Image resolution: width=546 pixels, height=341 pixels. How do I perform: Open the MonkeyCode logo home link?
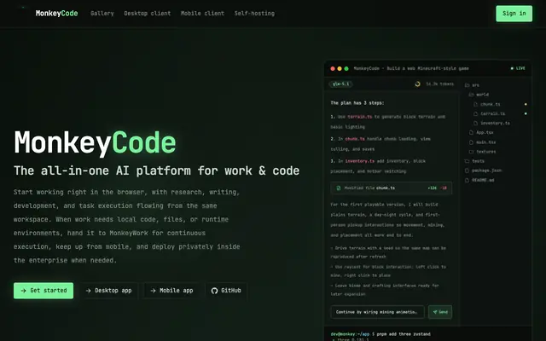tap(56, 14)
